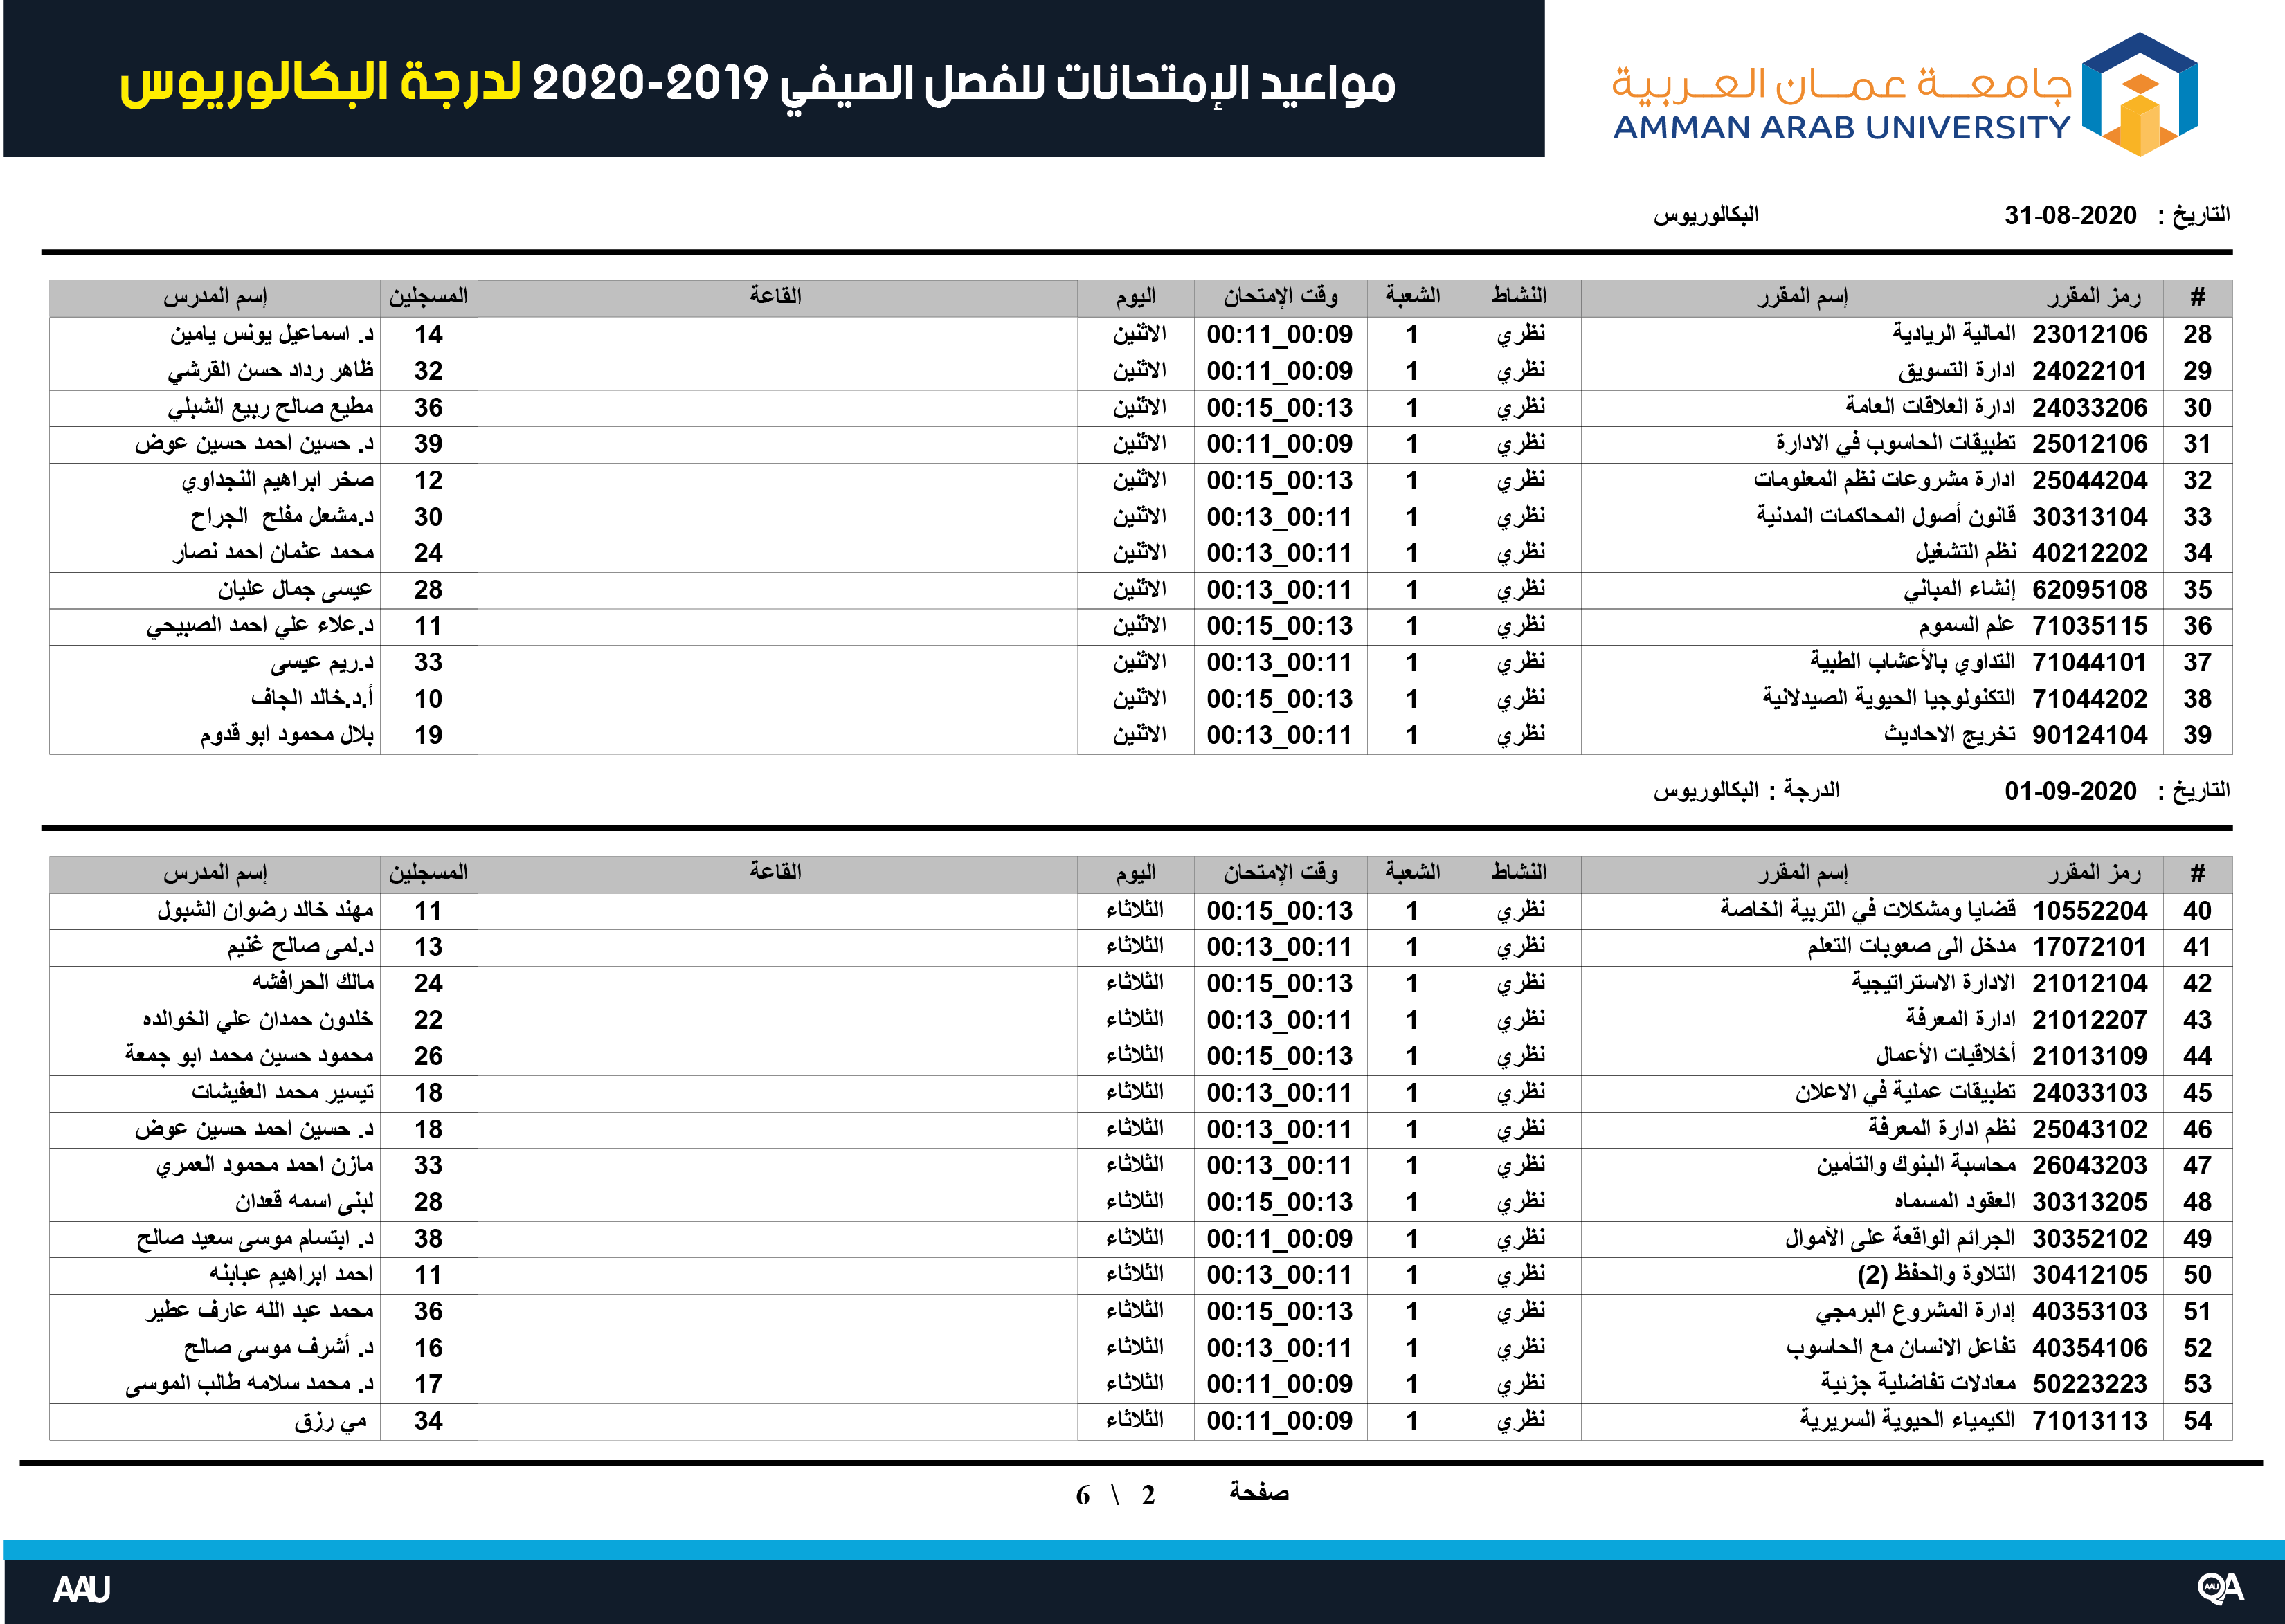Image resolution: width=2285 pixels, height=1624 pixels.
Task: Click course code 23012106
Action: [x=2090, y=335]
